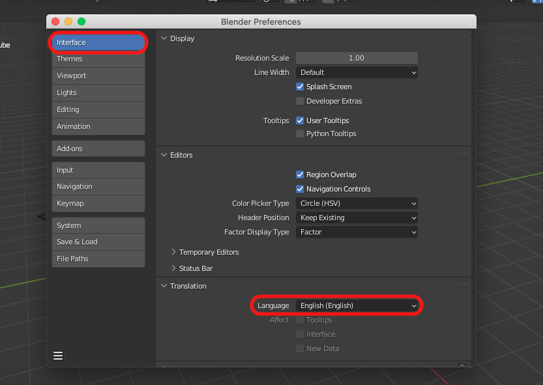543x385 pixels.
Task: Toggle Region Overlap checkbox
Action: [300, 175]
